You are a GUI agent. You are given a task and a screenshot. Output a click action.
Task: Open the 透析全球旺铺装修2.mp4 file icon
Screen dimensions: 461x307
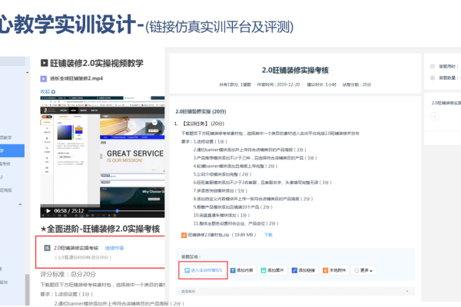pos(44,79)
